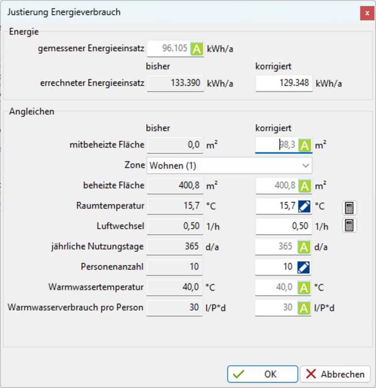Image resolution: width=376 pixels, height=388 pixels.
Task: Toggle auto icon for Warmwassertemperatur
Action: (x=305, y=287)
